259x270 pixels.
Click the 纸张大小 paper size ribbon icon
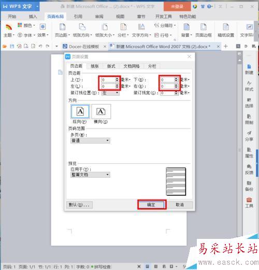105,27
